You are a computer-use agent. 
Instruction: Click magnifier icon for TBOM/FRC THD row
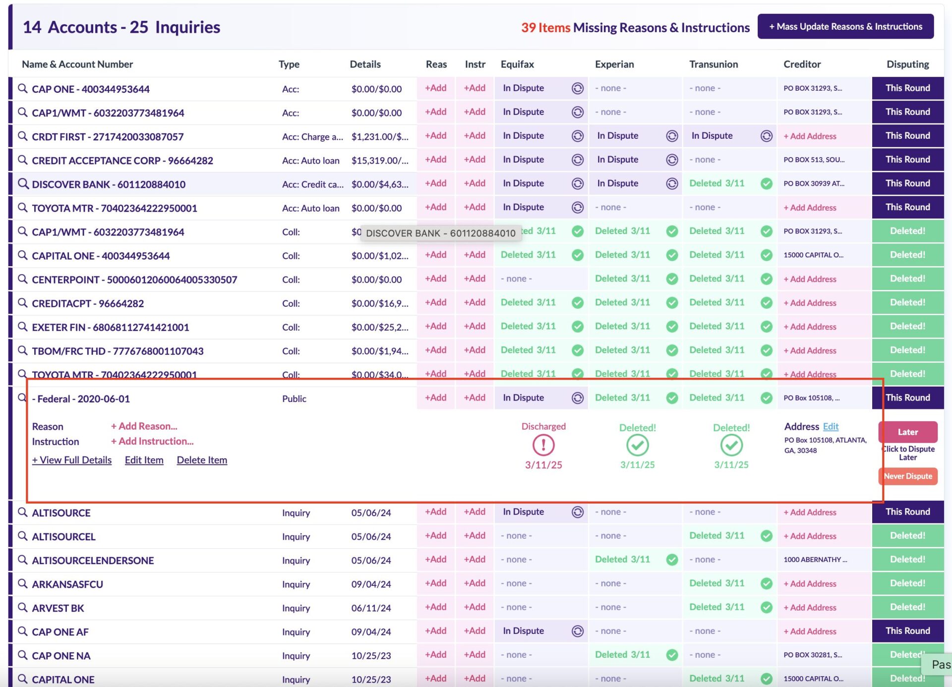tap(22, 350)
